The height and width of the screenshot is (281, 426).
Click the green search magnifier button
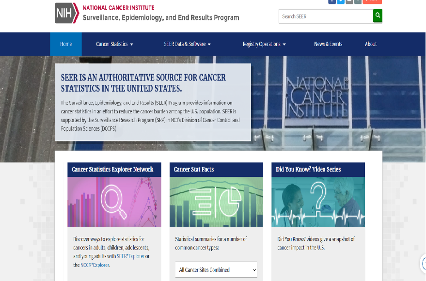378,16
